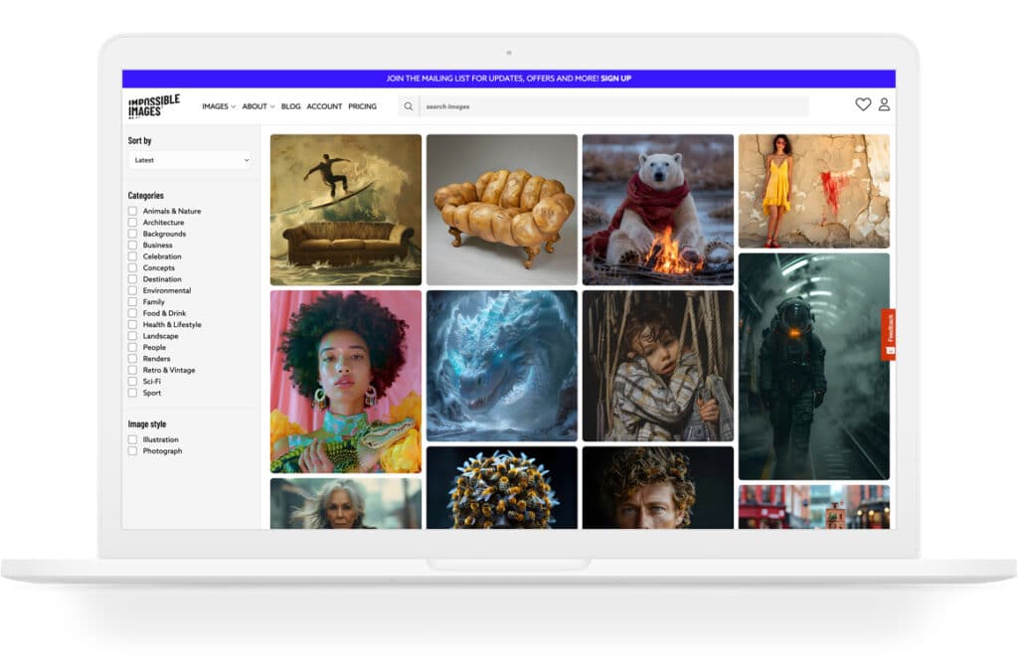Click into the search images field
The width and height of the screenshot is (1018, 668).
click(611, 106)
